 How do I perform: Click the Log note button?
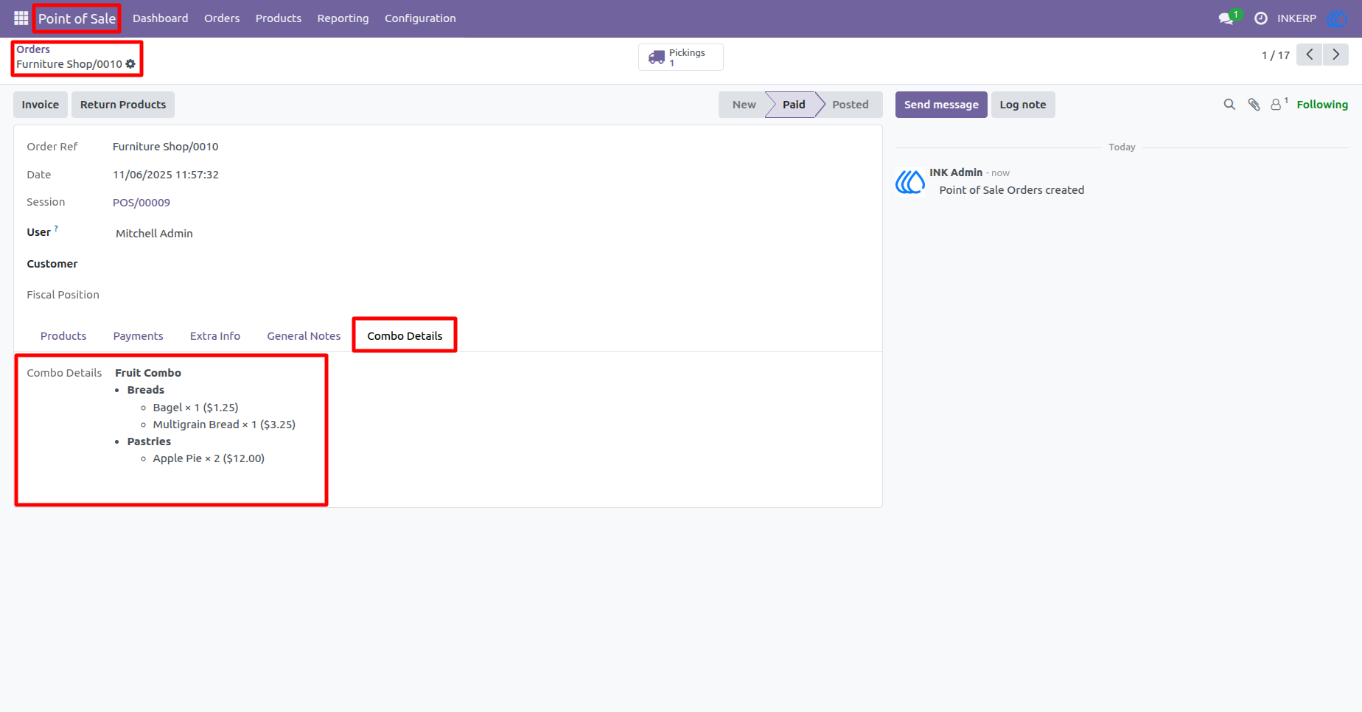click(x=1023, y=105)
